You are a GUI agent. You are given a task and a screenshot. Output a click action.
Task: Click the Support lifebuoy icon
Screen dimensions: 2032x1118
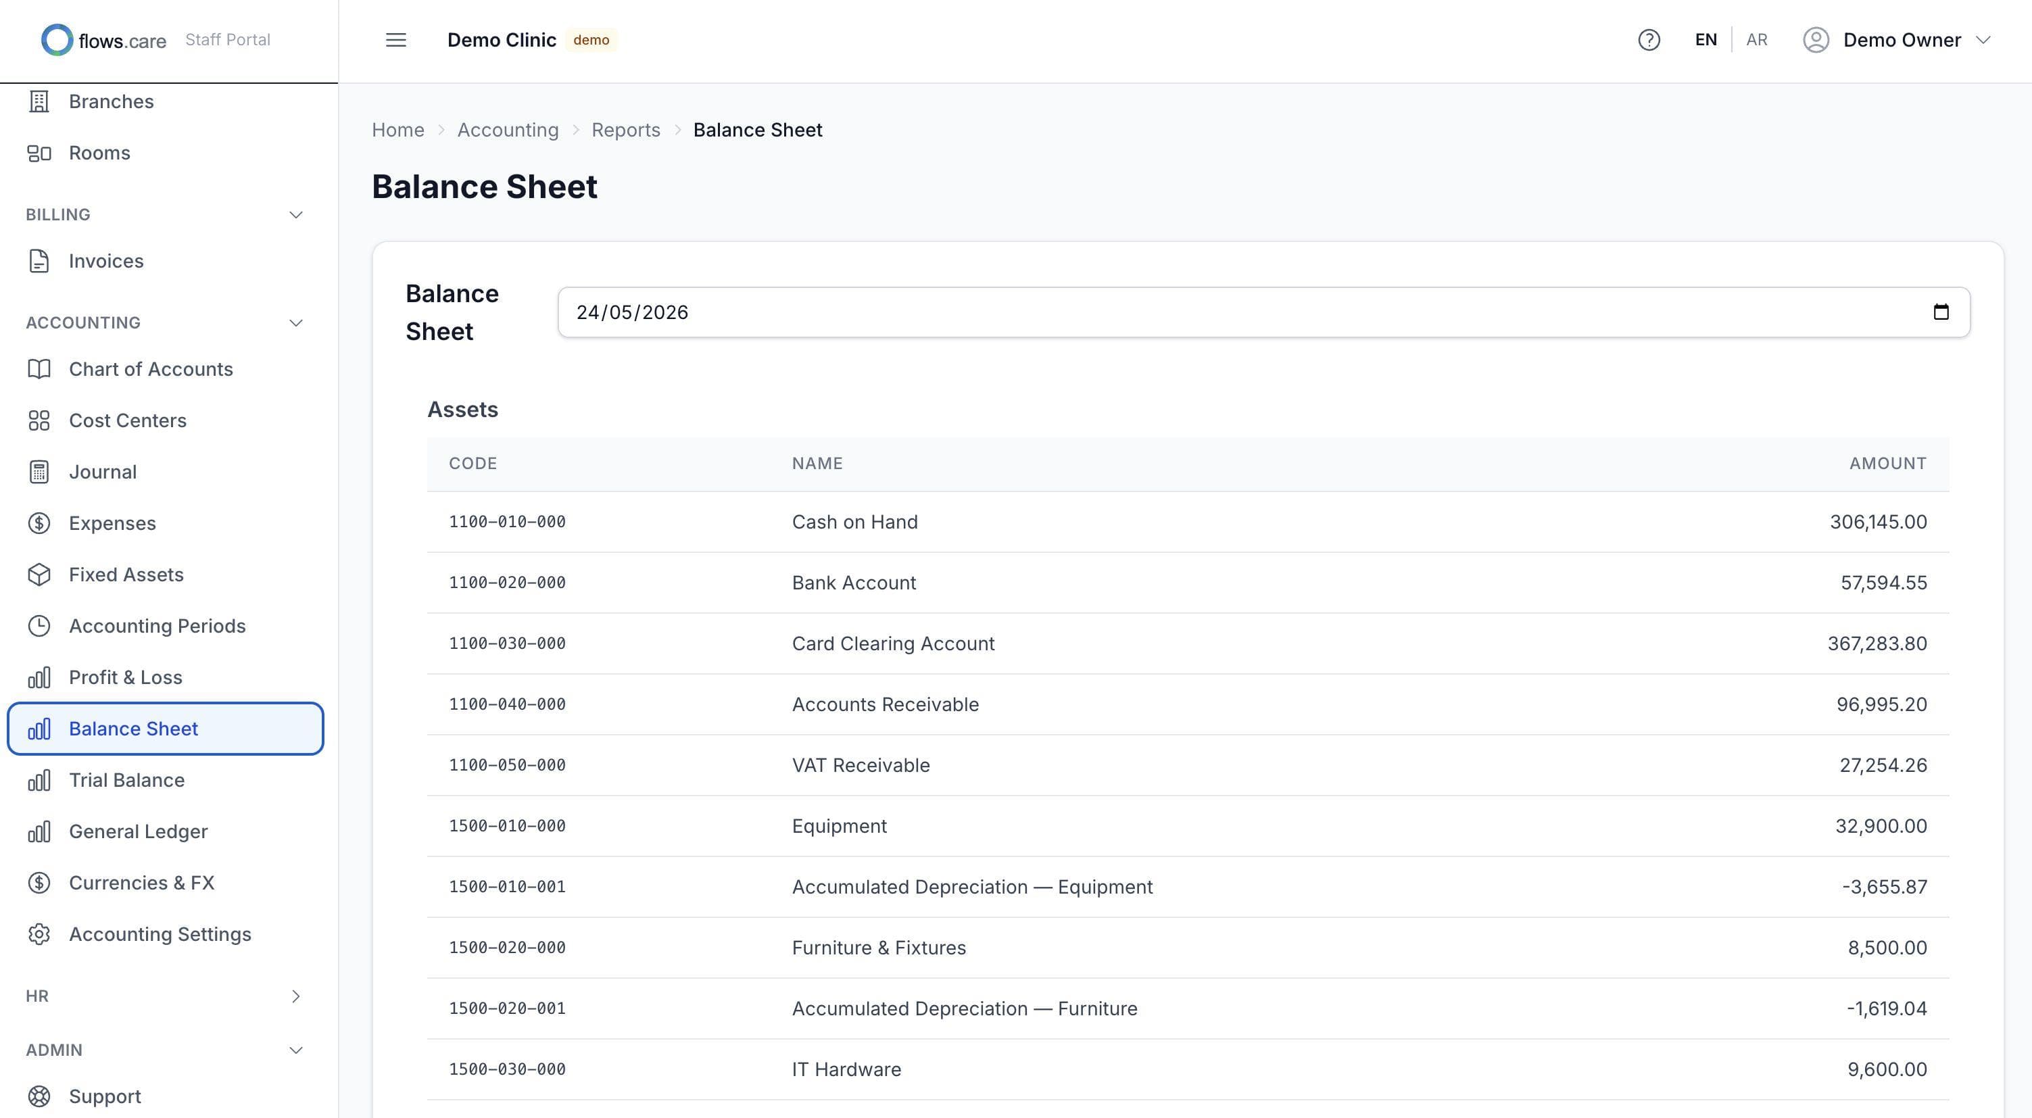39,1096
